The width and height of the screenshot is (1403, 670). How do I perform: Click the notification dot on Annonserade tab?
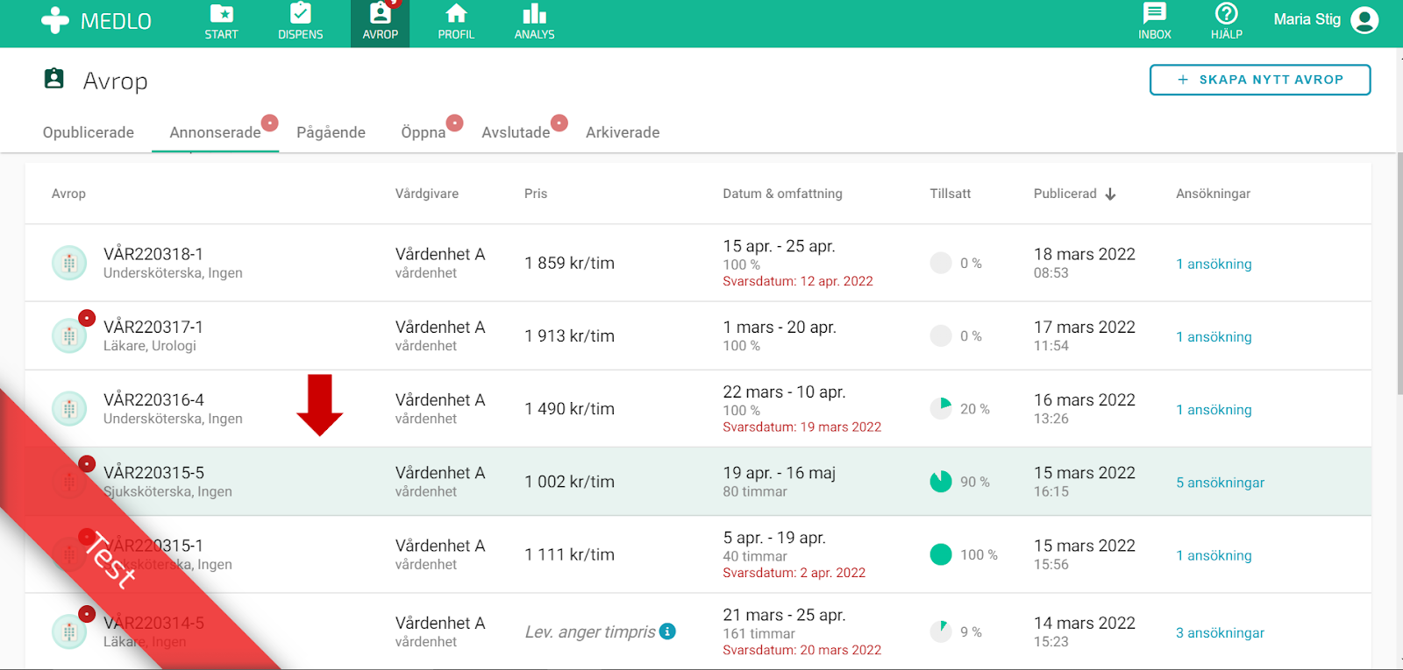click(x=270, y=123)
